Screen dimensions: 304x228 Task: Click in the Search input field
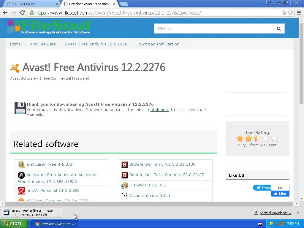[214, 28]
